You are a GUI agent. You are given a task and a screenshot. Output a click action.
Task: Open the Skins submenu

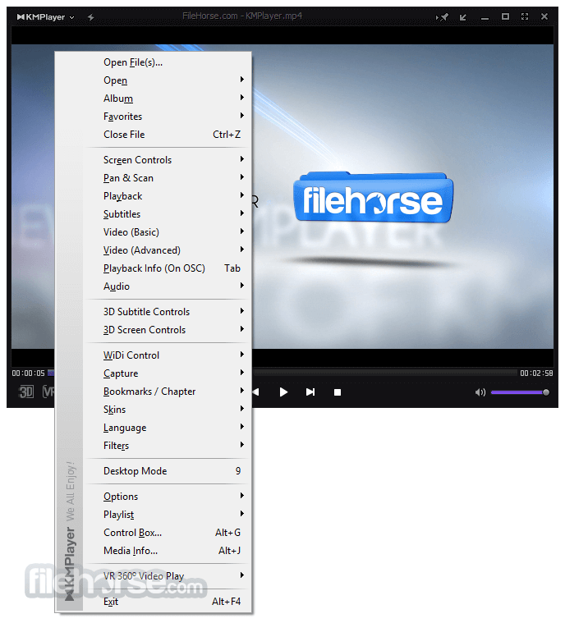coord(168,410)
